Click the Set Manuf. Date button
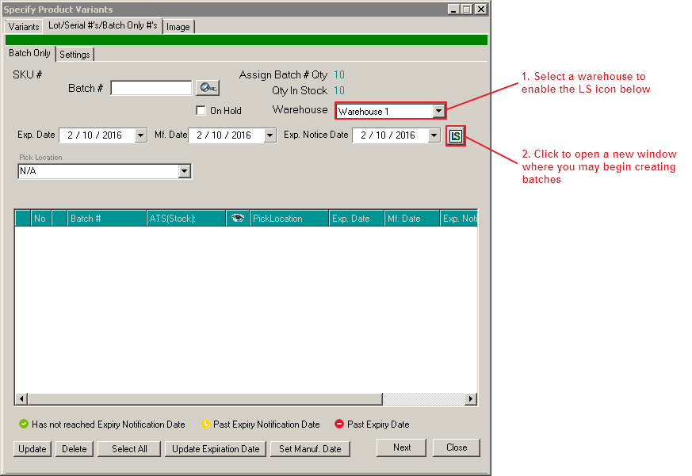This screenshot has height=476, width=692. (310, 449)
